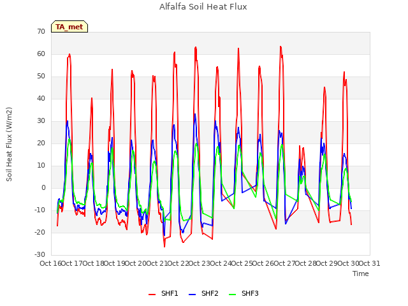Click the 60 y-axis tick label
The image size is (408, 306).
(x=41, y=54)
